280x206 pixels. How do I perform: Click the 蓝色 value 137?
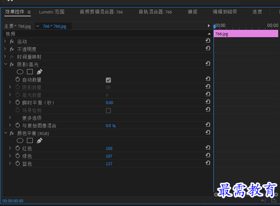[109, 164]
